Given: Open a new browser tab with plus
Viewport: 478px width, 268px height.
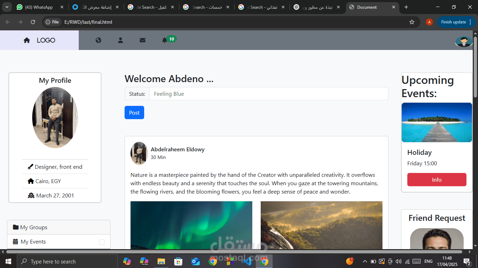Looking at the screenshot, I should pos(406,7).
